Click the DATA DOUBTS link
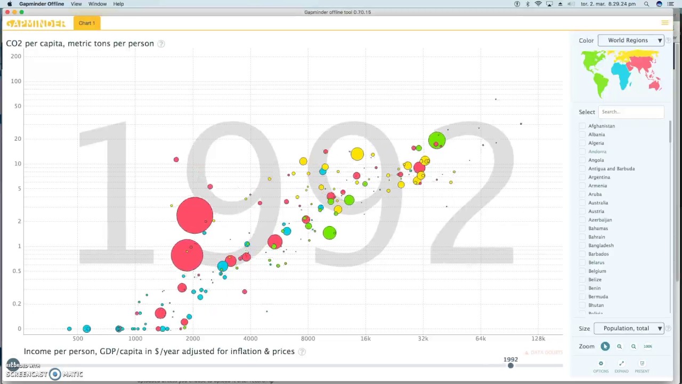This screenshot has width=682, height=384. pyautogui.click(x=544, y=353)
